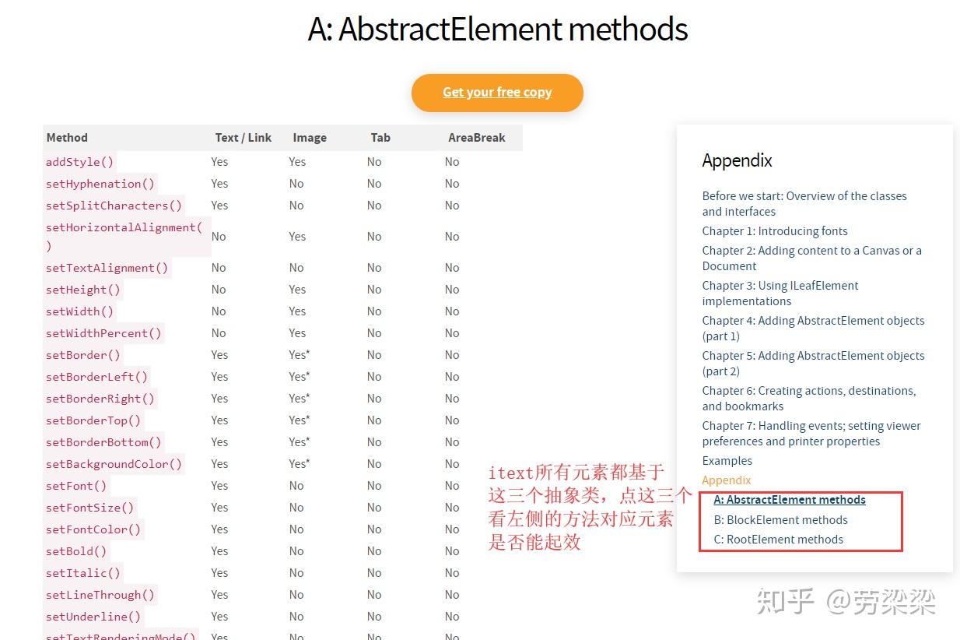Click the AreaBreak column header
960x640 pixels.
pos(477,137)
